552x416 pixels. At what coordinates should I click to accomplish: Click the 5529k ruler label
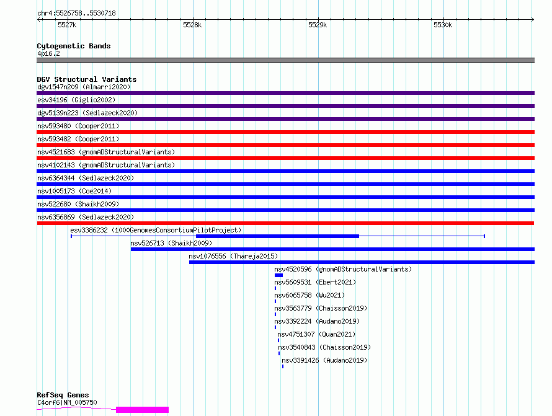[318, 25]
